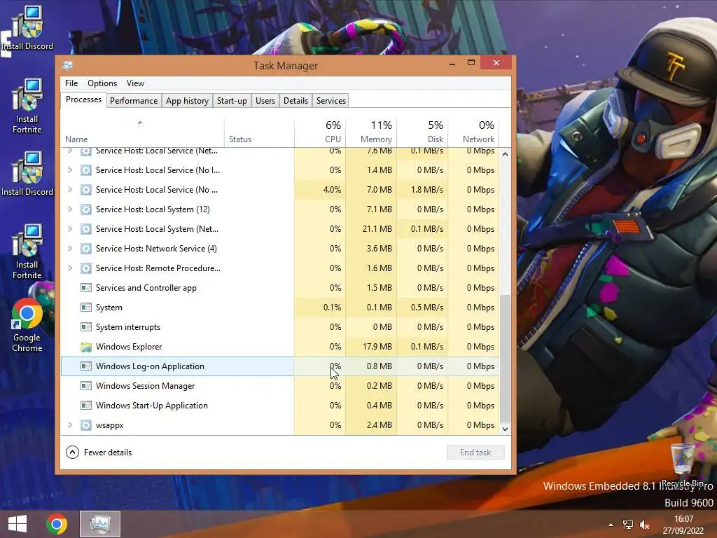This screenshot has height=538, width=717.
Task: Open the File menu
Action: point(71,83)
